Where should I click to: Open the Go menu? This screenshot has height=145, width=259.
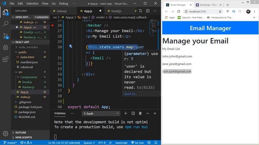[53, 4]
